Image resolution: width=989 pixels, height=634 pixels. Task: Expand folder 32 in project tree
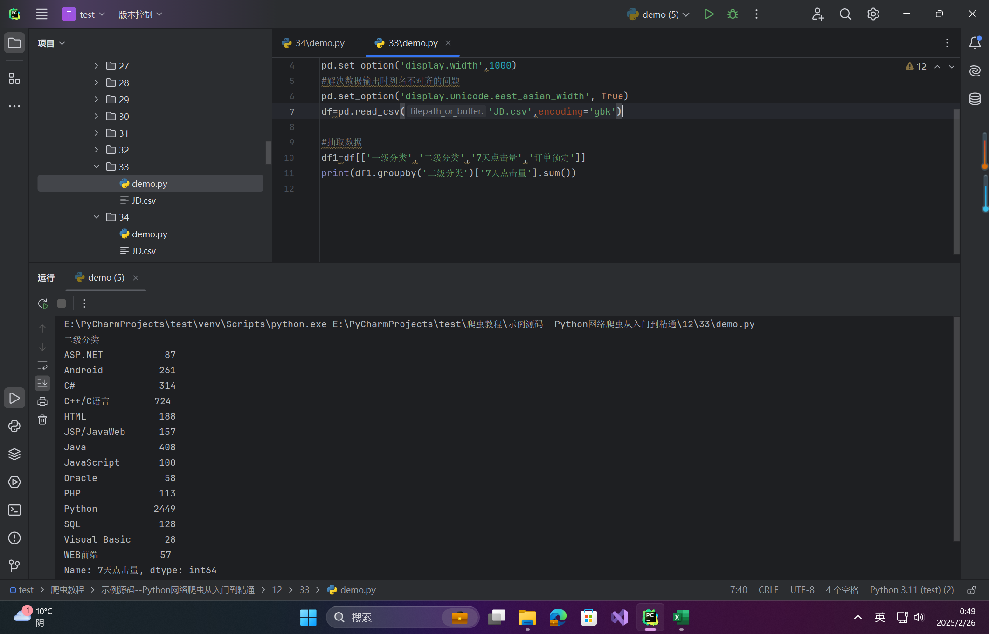(96, 150)
